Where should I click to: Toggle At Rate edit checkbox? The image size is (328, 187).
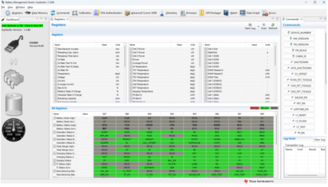[56, 60]
